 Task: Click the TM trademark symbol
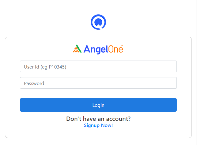coord(122,45)
